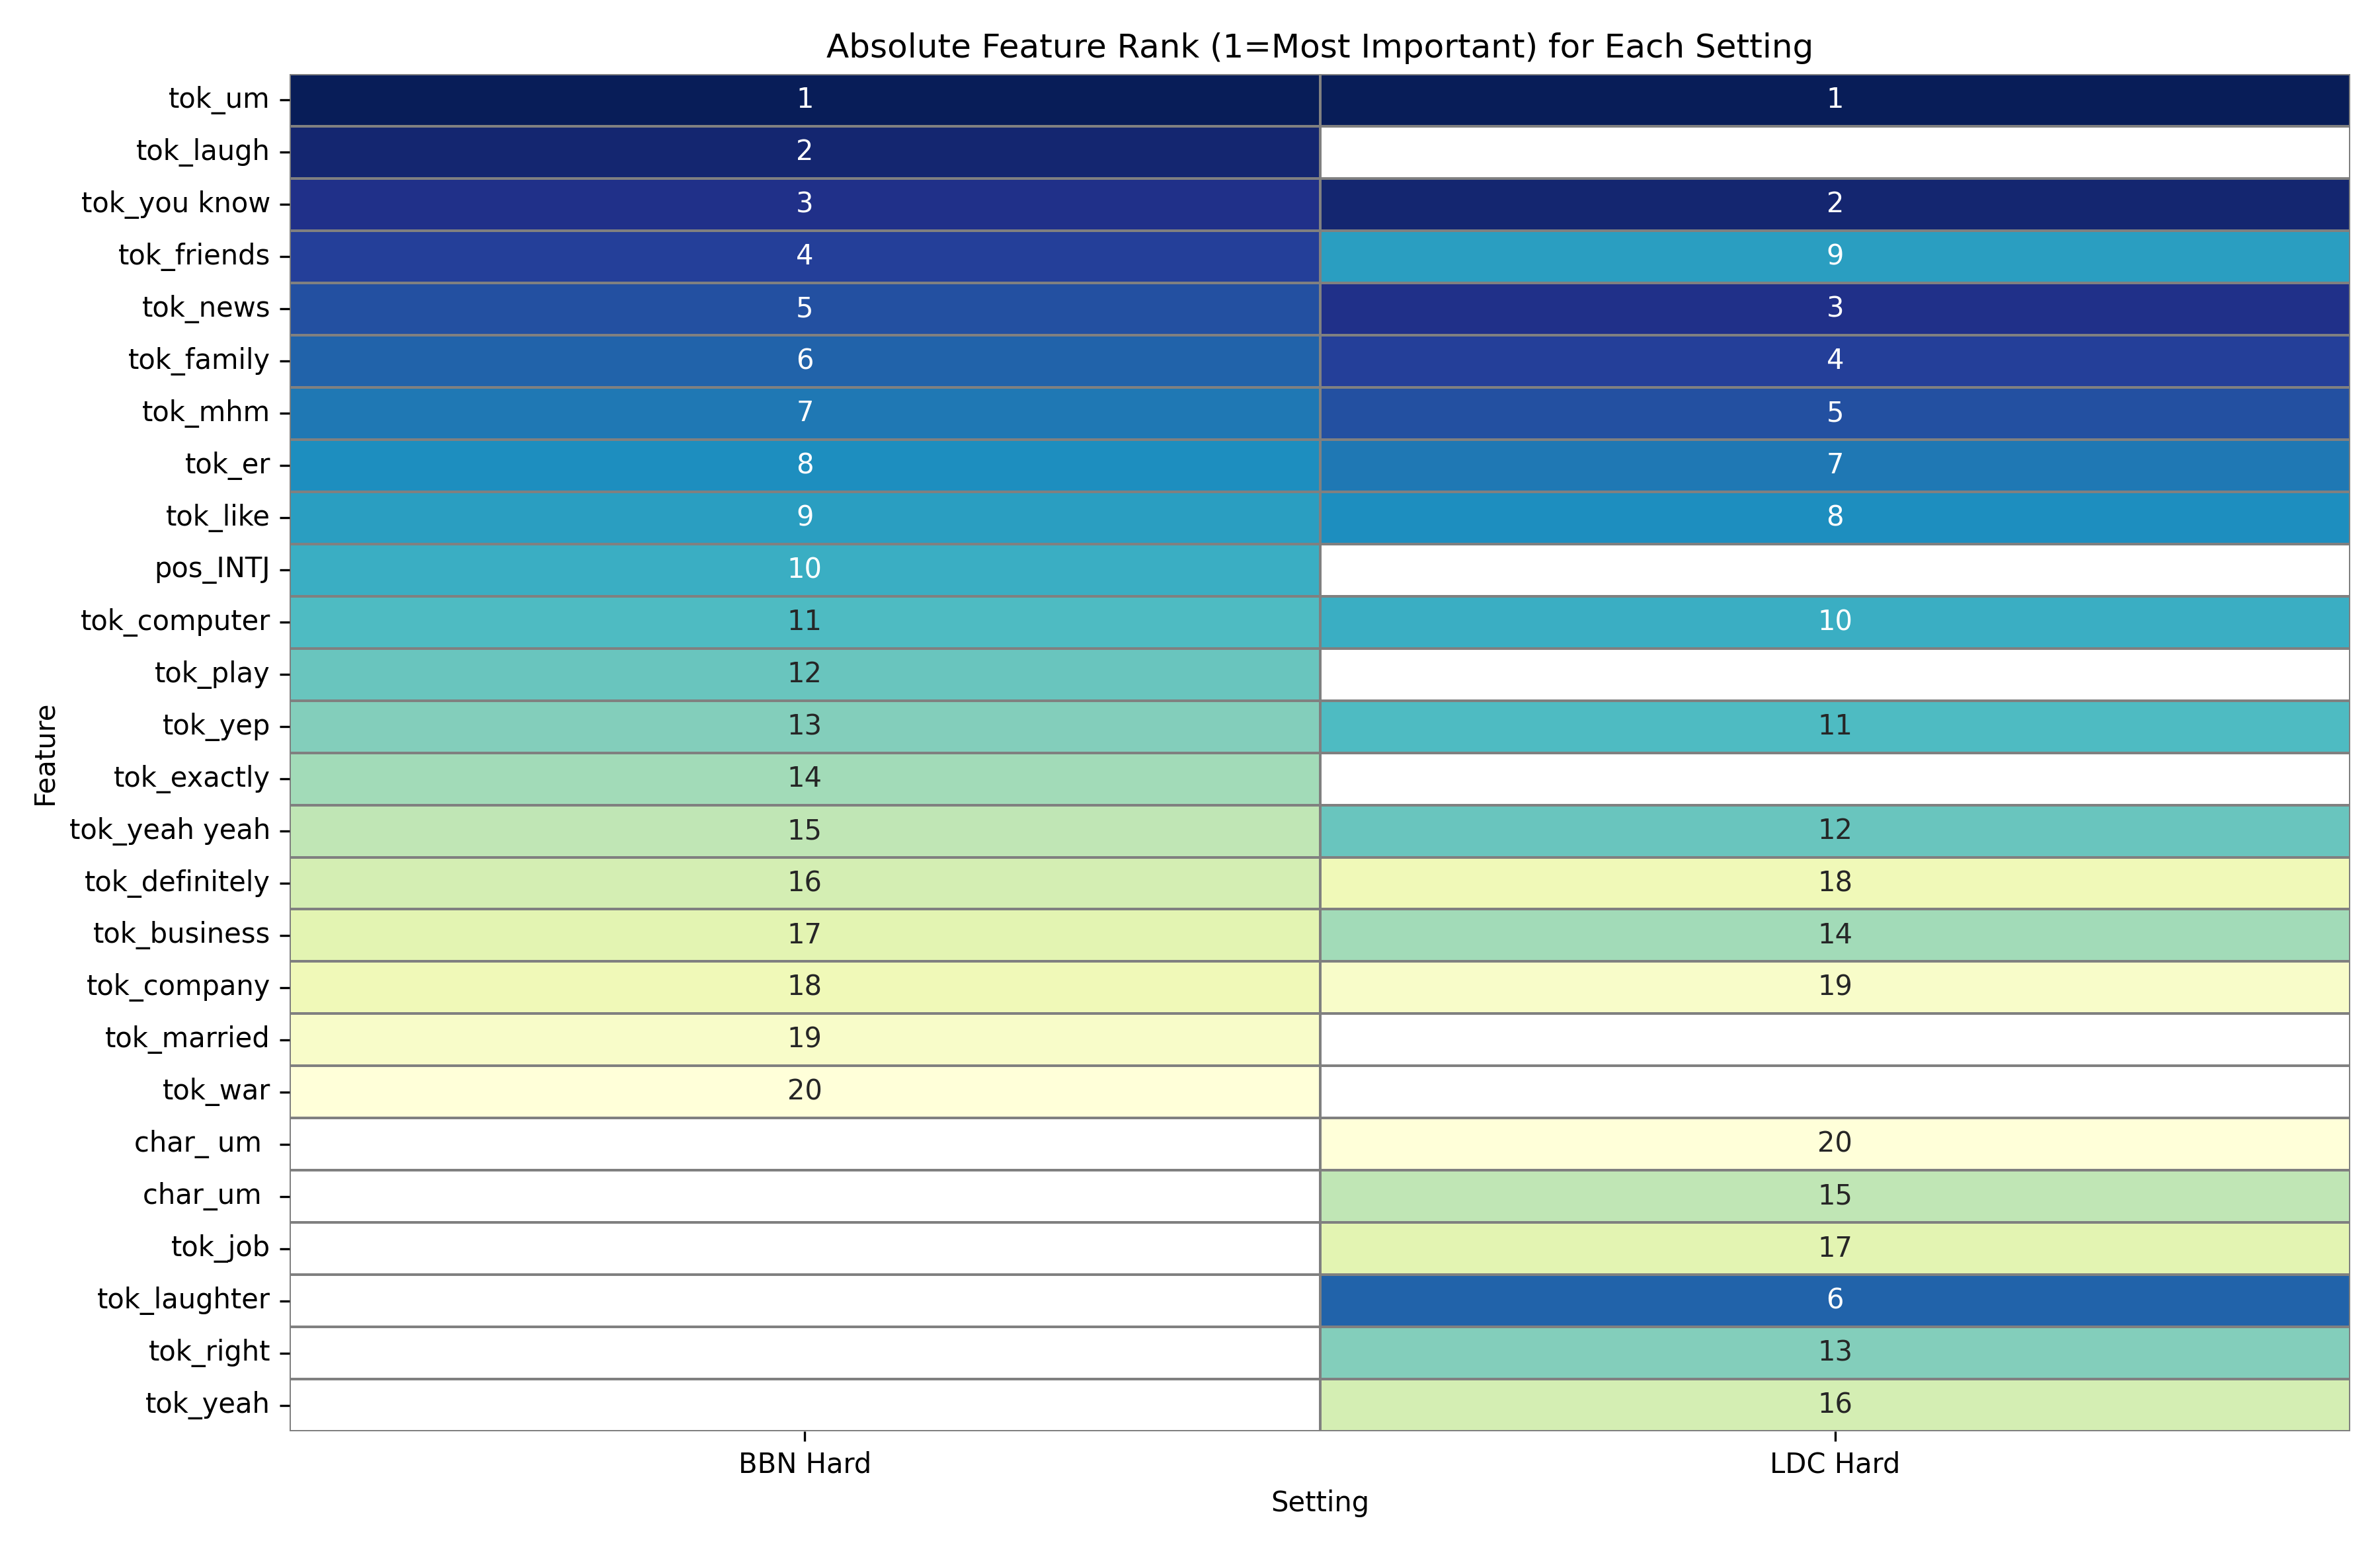Click the empty LDC Hard cell for tok_laugh
The width and height of the screenshot is (2380, 1547).
click(1833, 151)
